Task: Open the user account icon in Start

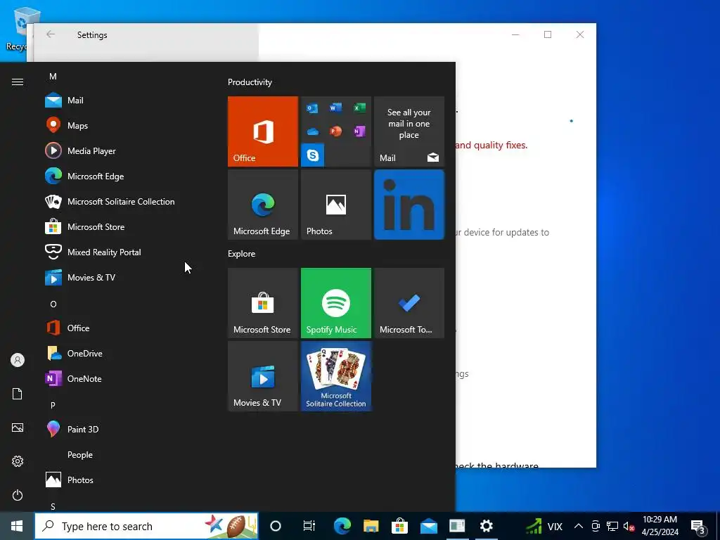Action: tap(18, 360)
